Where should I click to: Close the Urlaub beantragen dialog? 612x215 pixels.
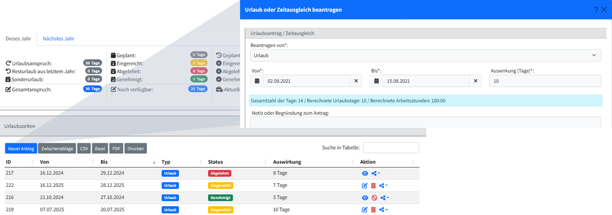tap(604, 10)
